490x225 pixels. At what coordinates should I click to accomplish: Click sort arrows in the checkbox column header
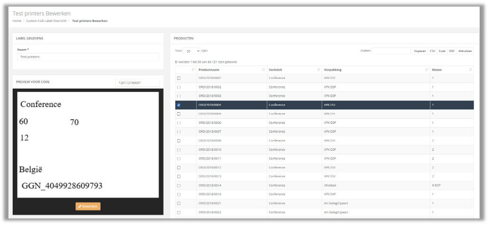[193, 70]
